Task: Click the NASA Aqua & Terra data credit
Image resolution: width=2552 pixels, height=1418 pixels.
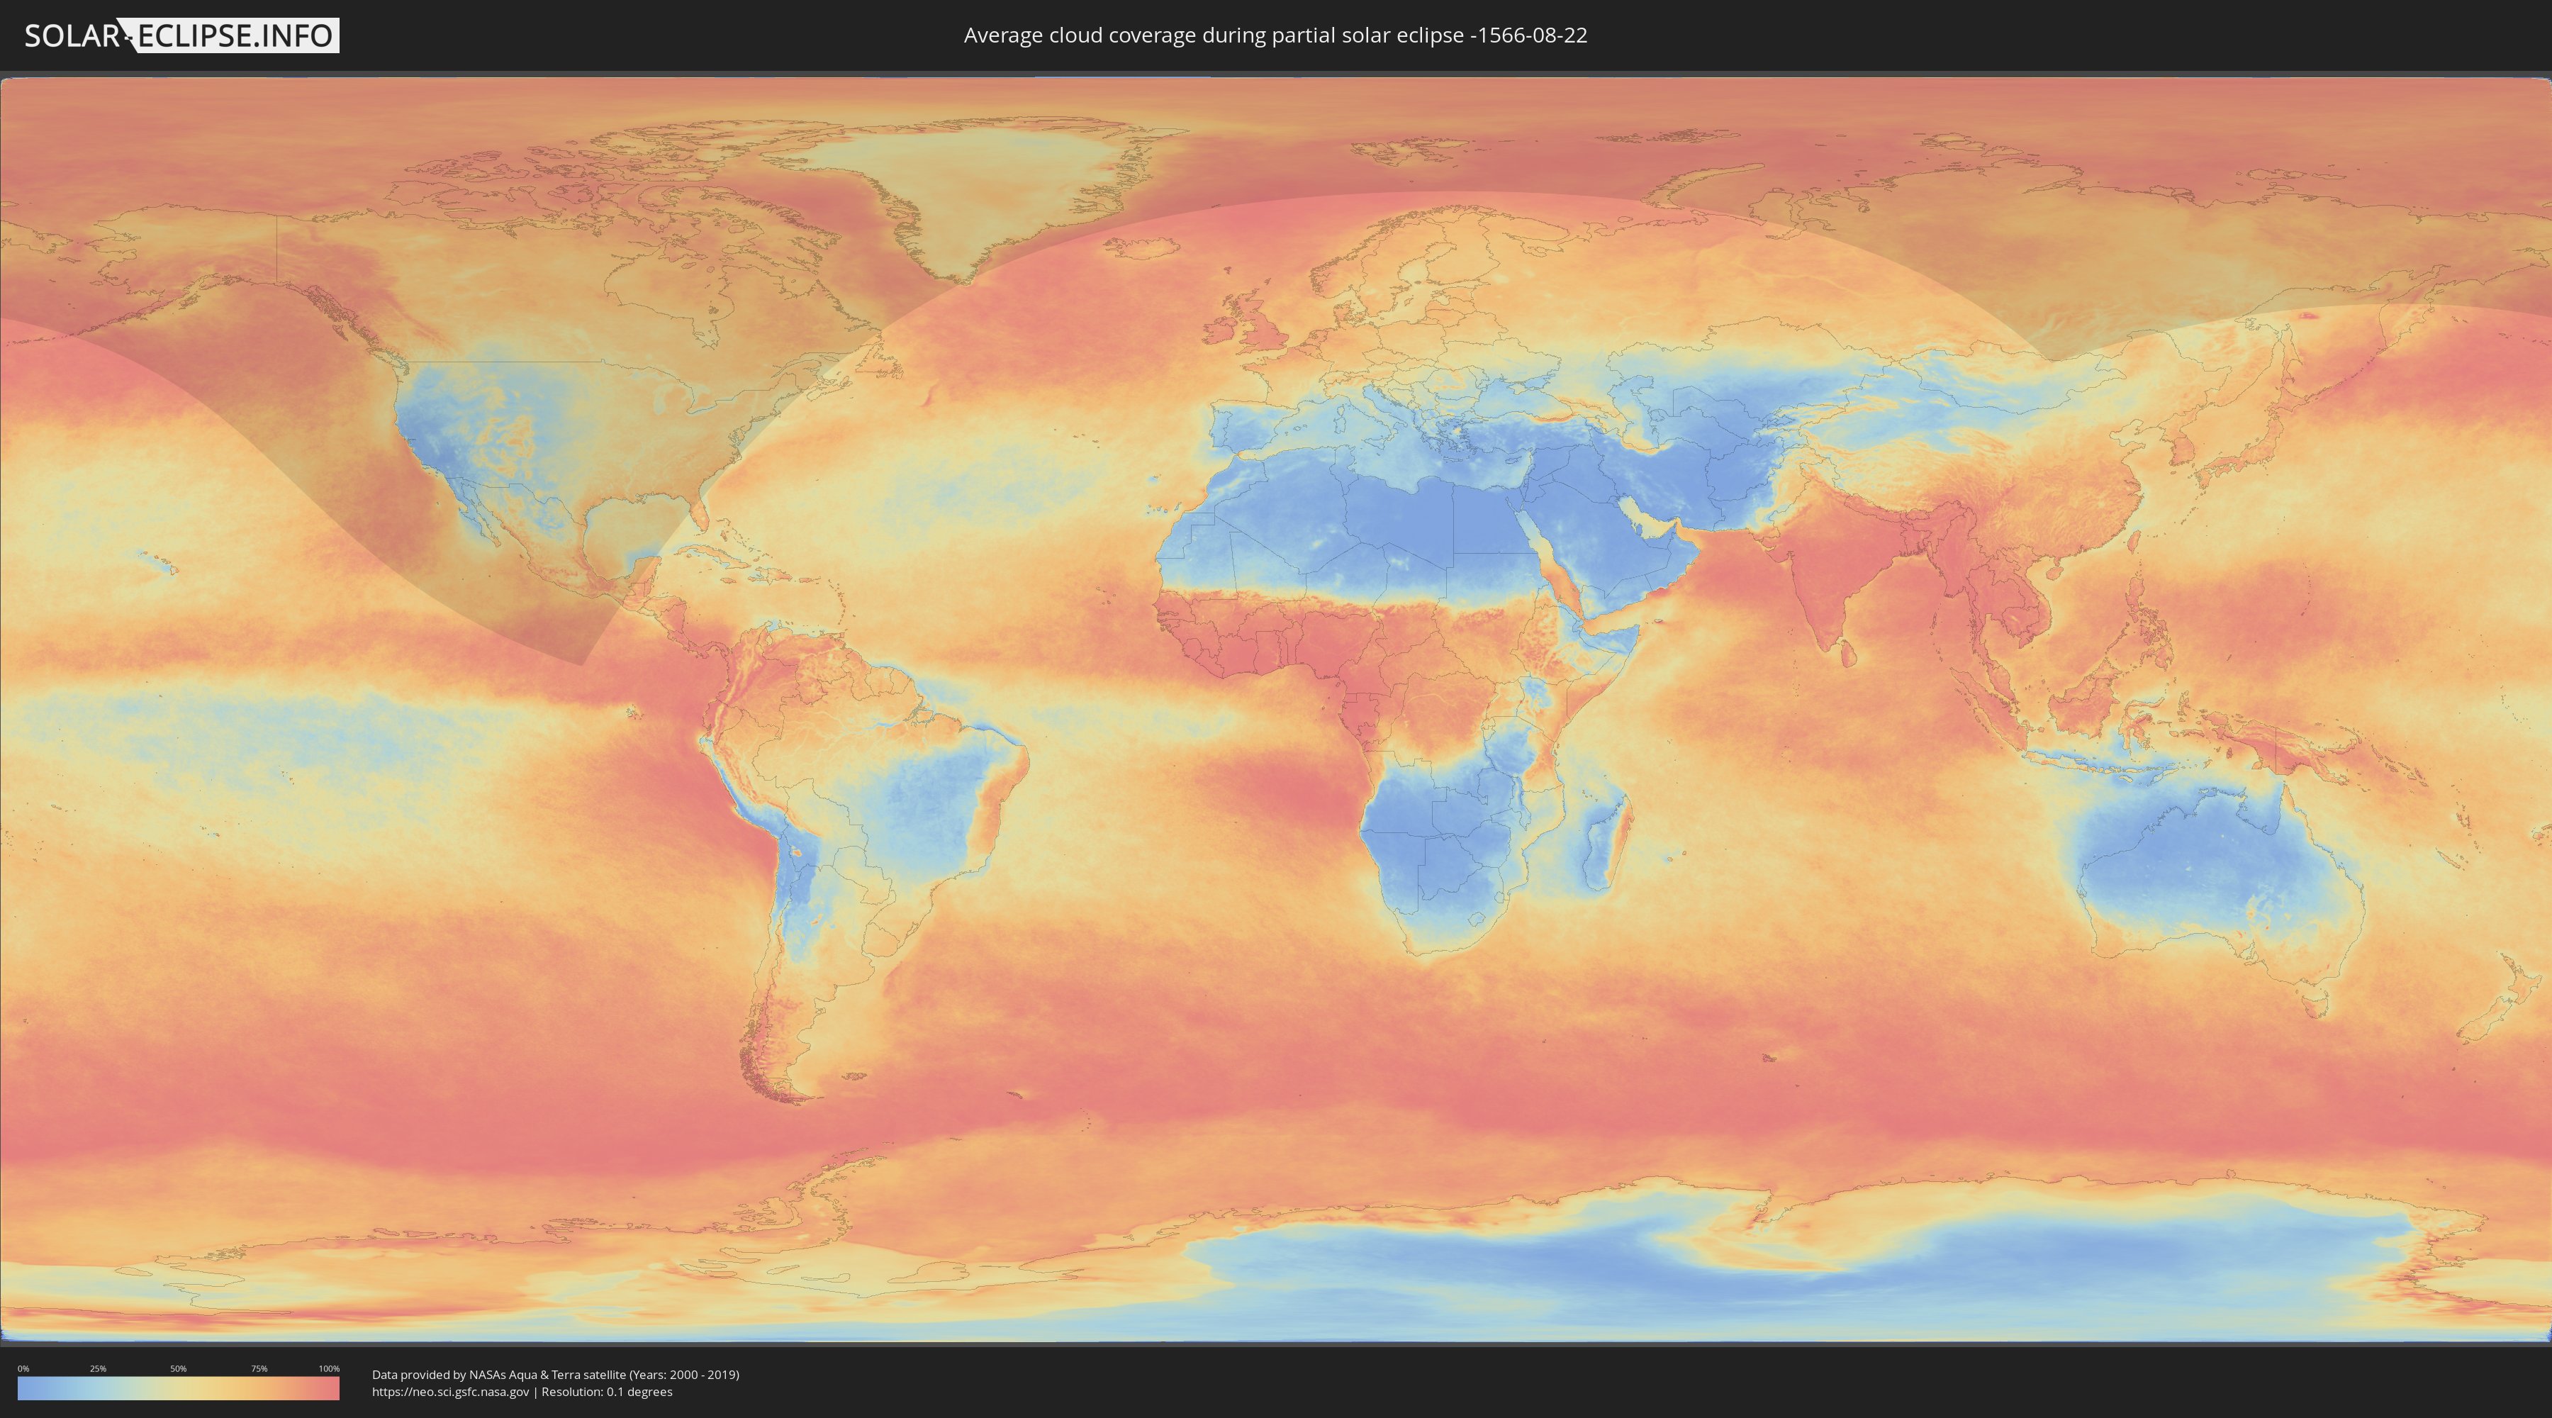Action: (x=555, y=1375)
